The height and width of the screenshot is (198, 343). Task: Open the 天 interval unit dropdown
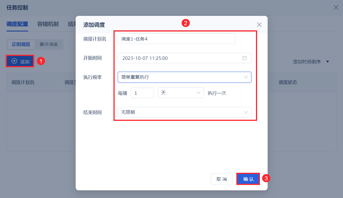(181, 93)
